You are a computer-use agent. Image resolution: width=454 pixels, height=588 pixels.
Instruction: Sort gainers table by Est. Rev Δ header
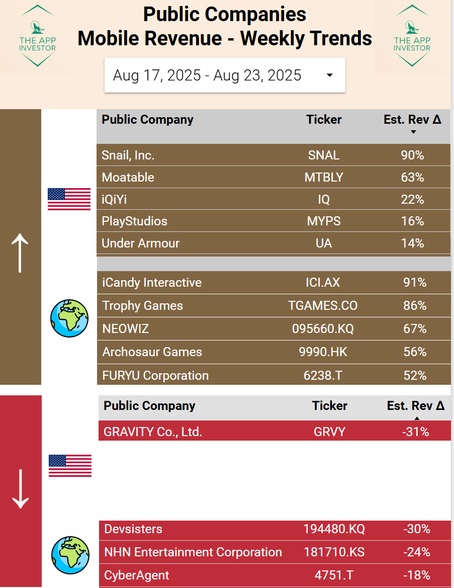(412, 120)
